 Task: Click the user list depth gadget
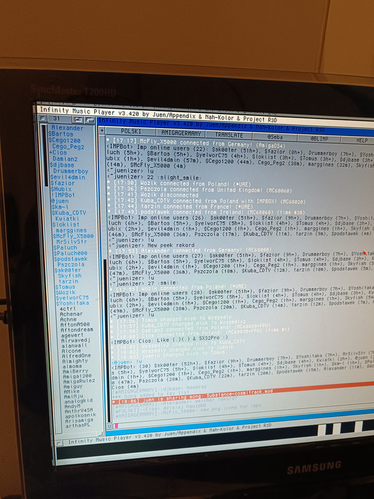90,120
